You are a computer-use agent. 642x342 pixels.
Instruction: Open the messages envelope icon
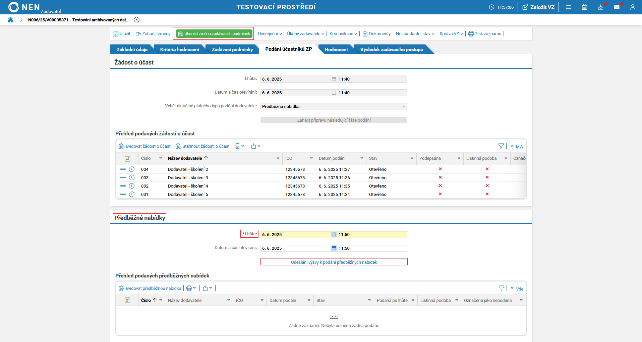point(617,7)
